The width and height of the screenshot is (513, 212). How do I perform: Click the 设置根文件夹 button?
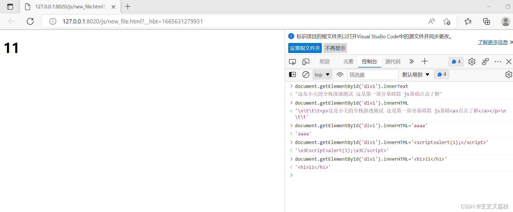pos(305,48)
